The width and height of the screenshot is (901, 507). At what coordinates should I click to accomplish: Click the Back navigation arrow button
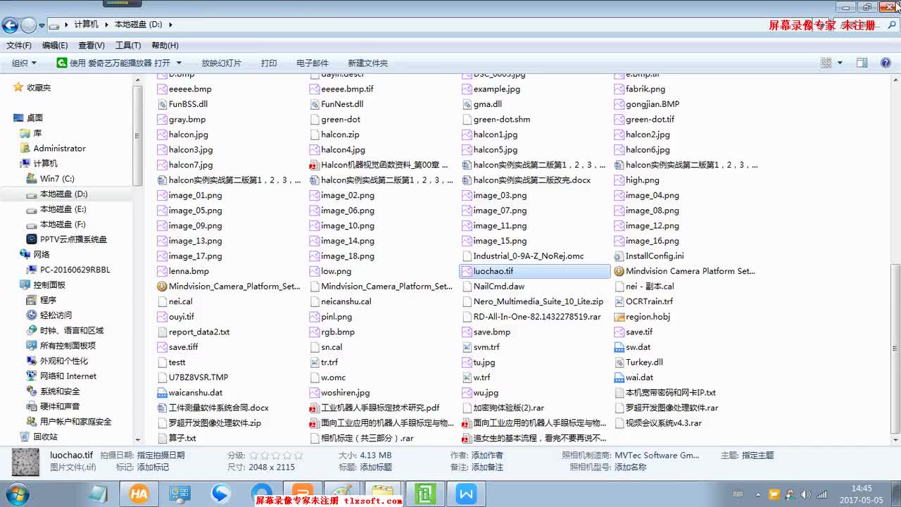coord(10,25)
